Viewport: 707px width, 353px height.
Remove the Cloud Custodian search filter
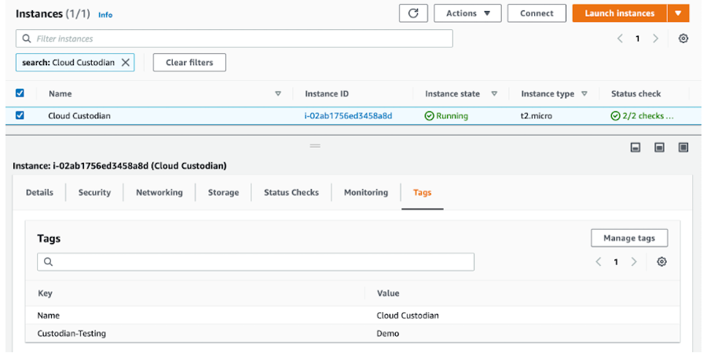point(126,63)
